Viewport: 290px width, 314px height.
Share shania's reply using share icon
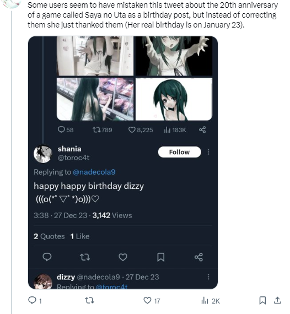(x=198, y=257)
